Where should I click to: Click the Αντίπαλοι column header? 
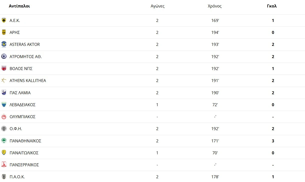point(19,6)
